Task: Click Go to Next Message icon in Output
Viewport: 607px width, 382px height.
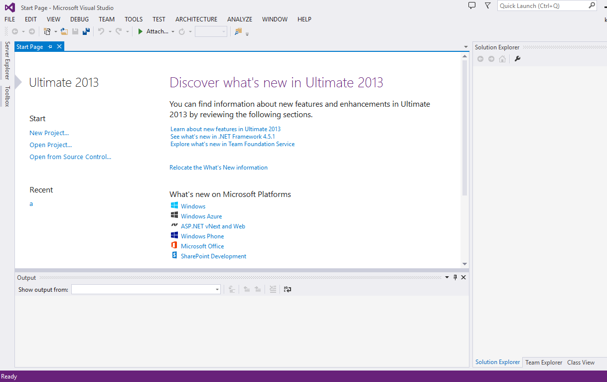Action: tap(258, 289)
